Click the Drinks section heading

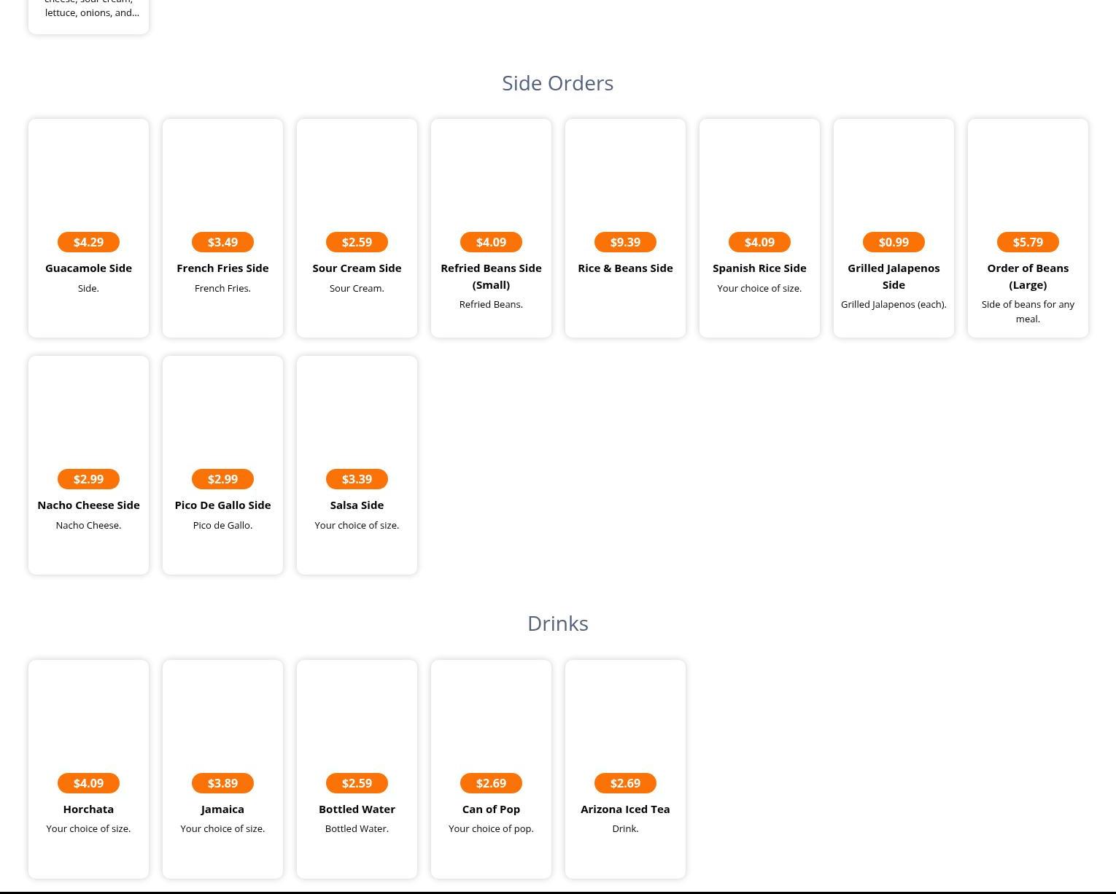click(557, 623)
